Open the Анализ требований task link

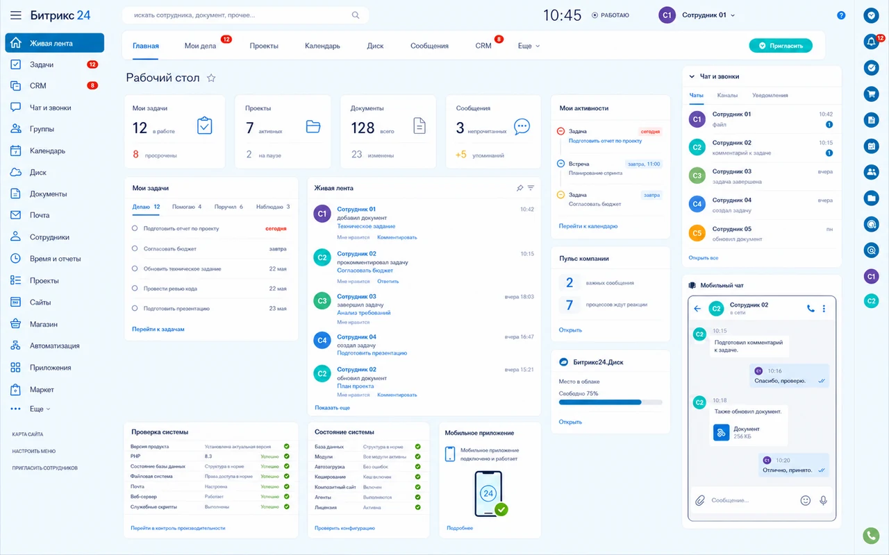point(364,313)
